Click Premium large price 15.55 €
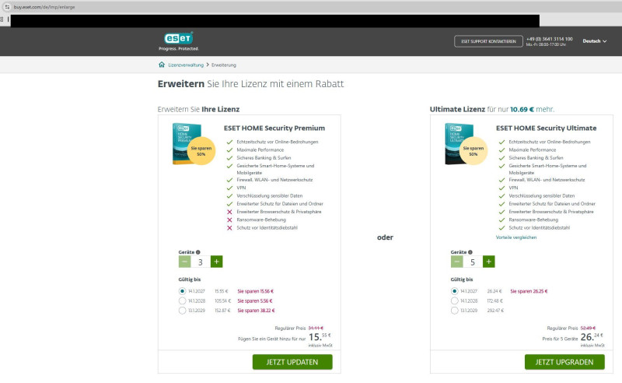The width and height of the screenshot is (622, 383). pos(320,337)
